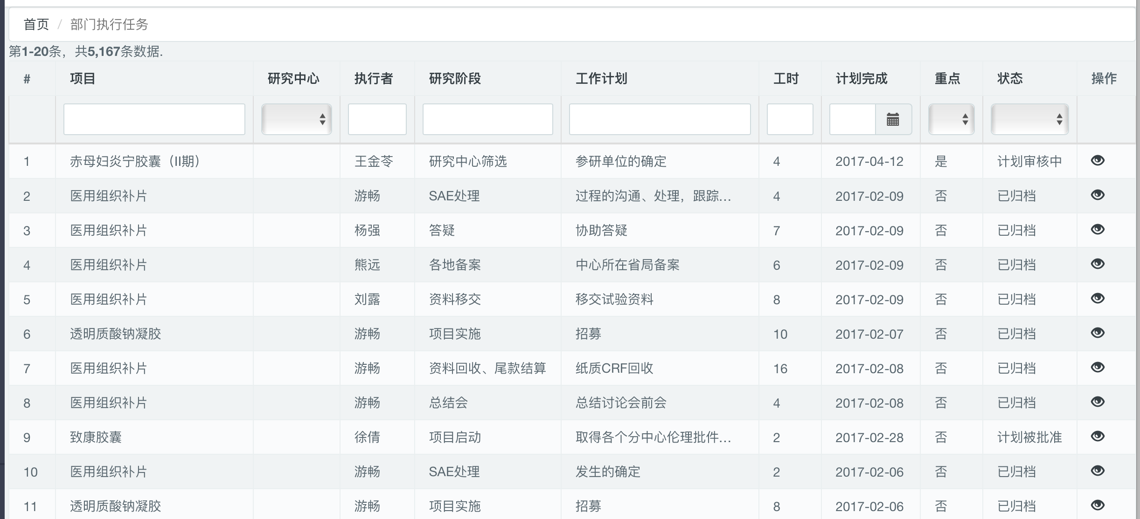Image resolution: width=1140 pixels, height=519 pixels.
Task: Sort by 重点 column header
Action: click(947, 78)
